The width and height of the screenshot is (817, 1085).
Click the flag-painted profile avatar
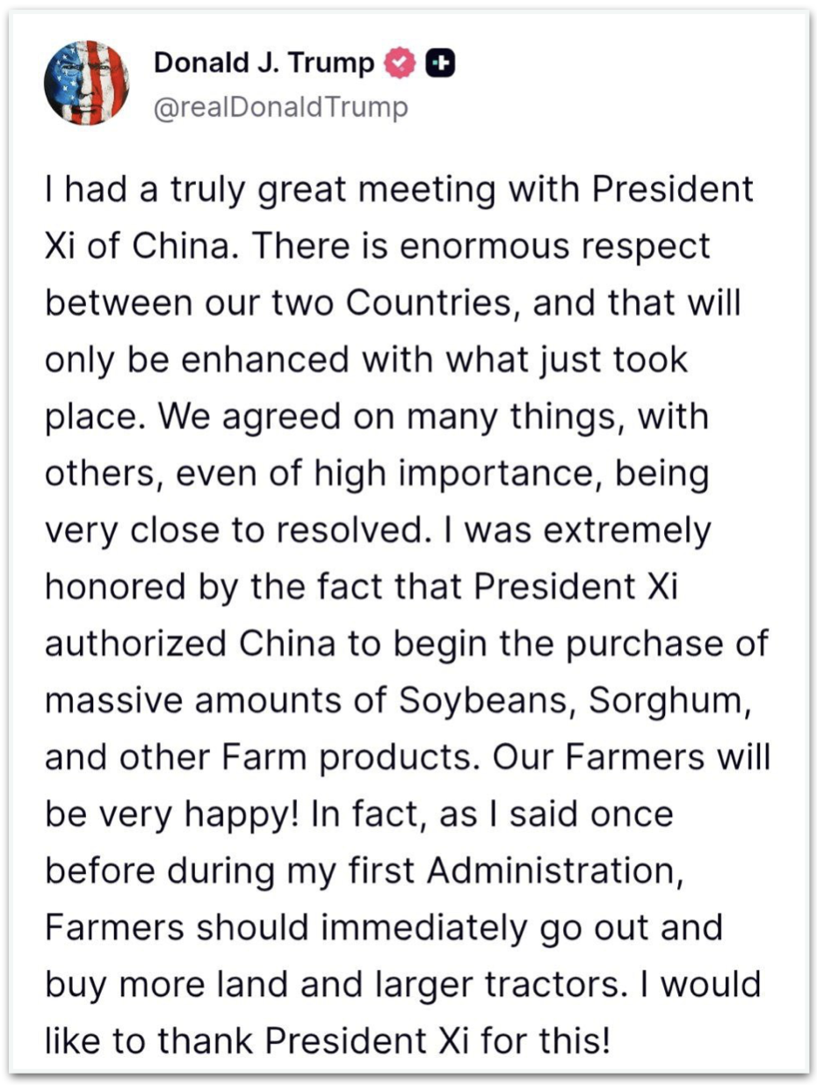click(x=86, y=83)
